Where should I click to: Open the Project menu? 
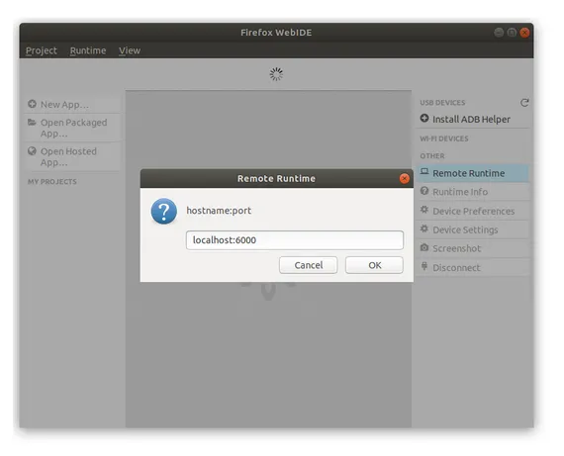(x=42, y=50)
